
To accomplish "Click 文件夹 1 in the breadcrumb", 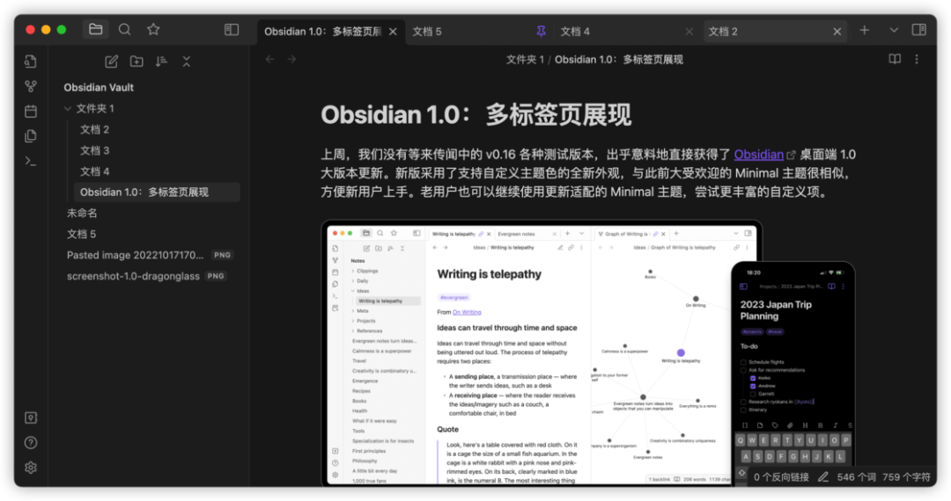I will tap(525, 59).
